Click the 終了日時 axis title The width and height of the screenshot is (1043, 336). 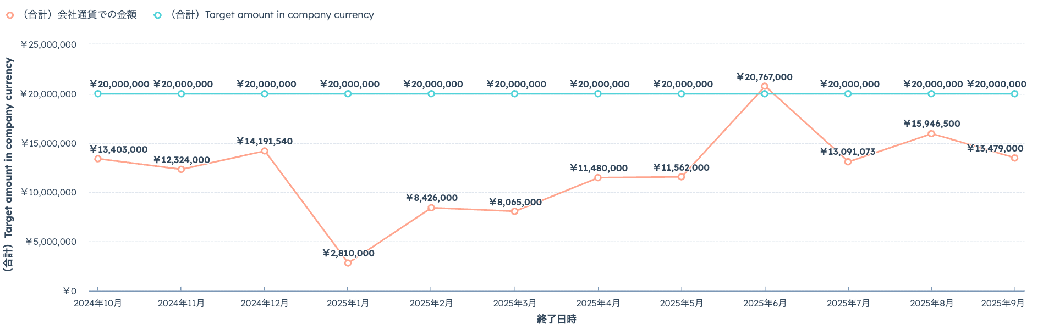[x=556, y=319]
